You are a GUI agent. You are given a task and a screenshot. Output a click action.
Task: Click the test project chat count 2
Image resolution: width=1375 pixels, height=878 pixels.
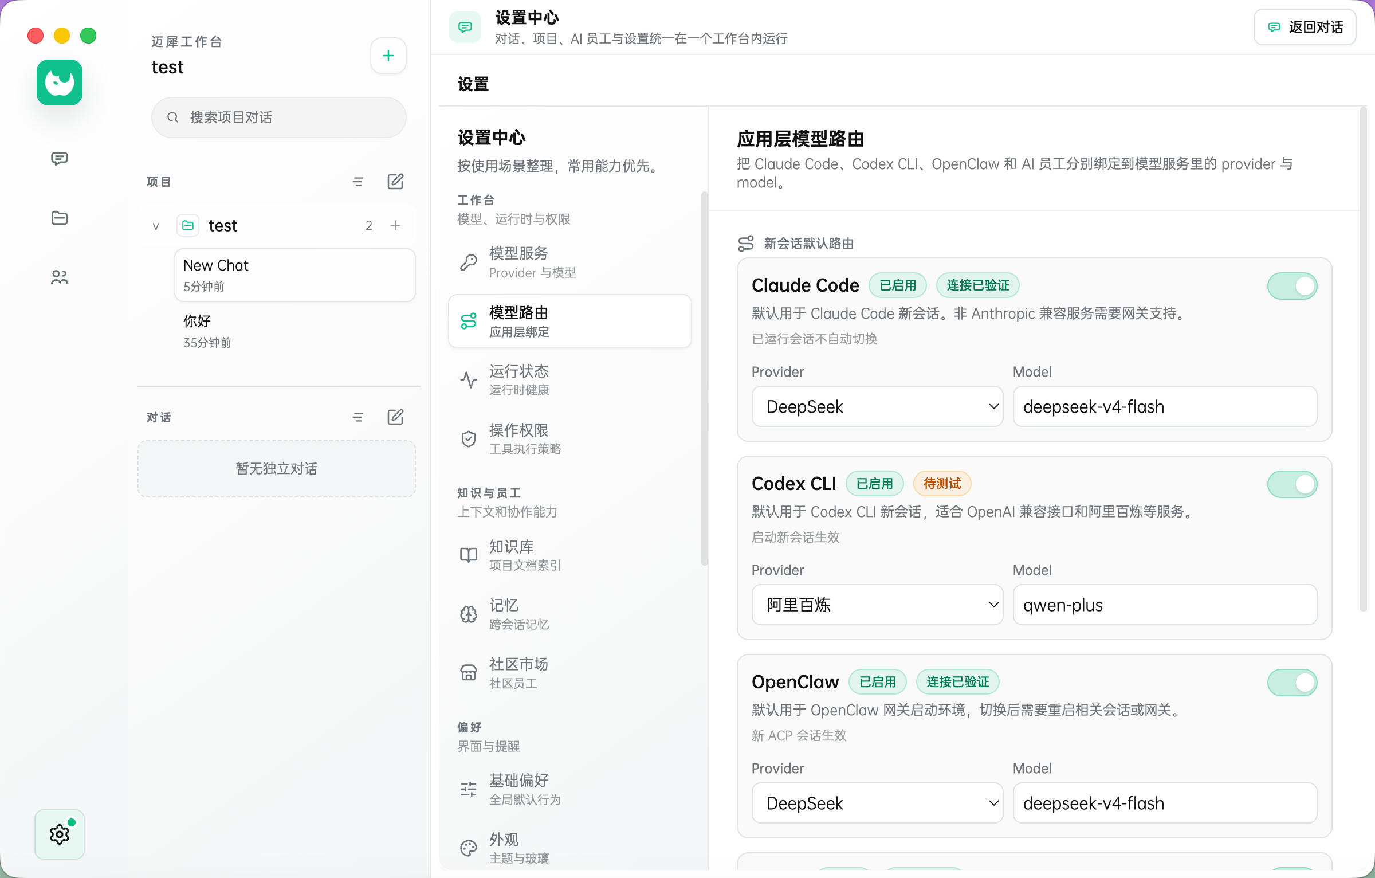pos(369,226)
